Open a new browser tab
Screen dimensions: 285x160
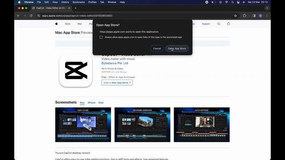(x=75, y=8)
